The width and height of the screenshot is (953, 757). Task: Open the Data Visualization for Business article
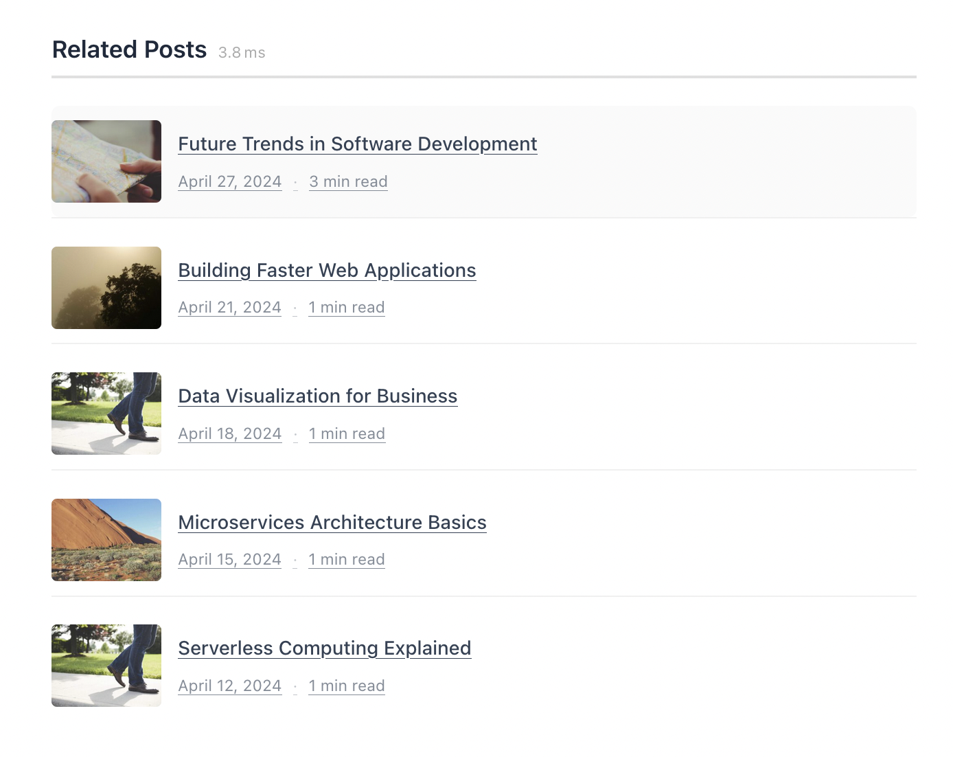tap(317, 396)
